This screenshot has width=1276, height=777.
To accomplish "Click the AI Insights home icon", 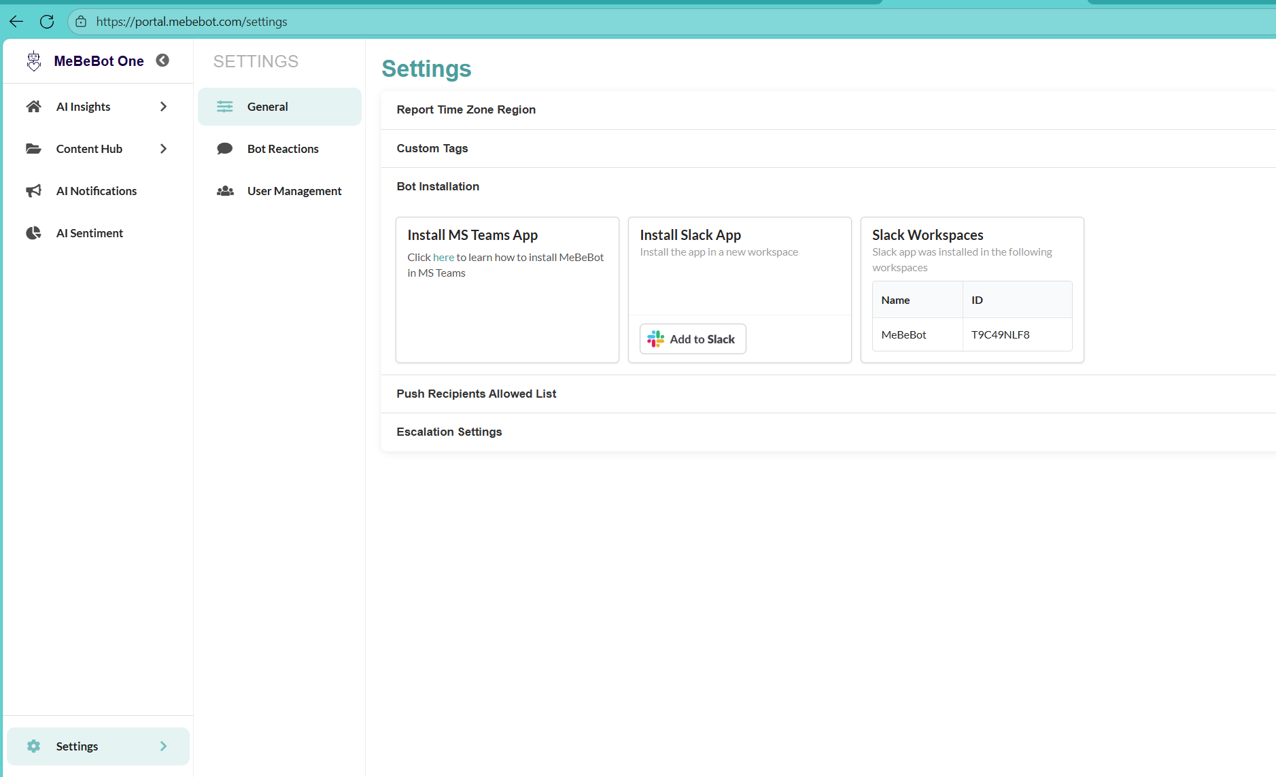I will (x=33, y=107).
